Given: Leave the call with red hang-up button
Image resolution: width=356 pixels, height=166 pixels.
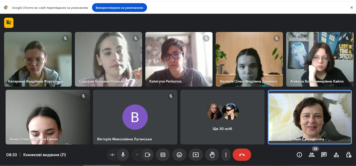Looking at the screenshot, I should [242, 155].
